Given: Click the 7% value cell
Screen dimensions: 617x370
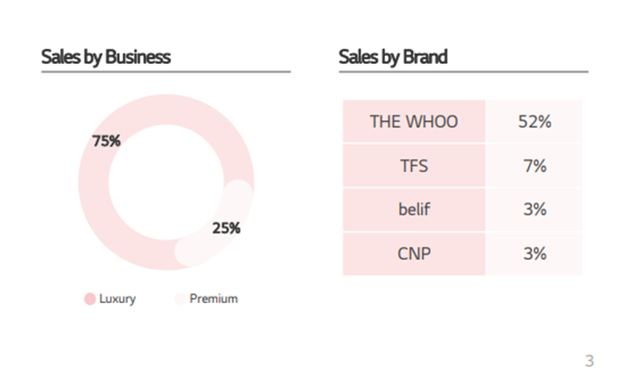Looking at the screenshot, I should (x=534, y=166).
